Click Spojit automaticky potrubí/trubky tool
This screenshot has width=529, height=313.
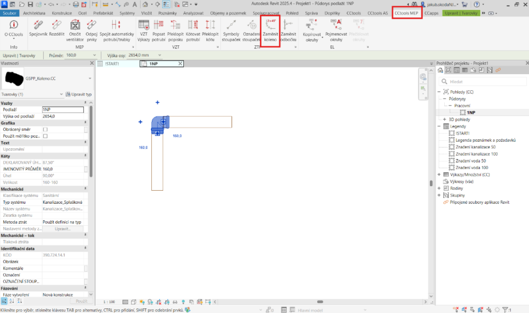point(116,30)
